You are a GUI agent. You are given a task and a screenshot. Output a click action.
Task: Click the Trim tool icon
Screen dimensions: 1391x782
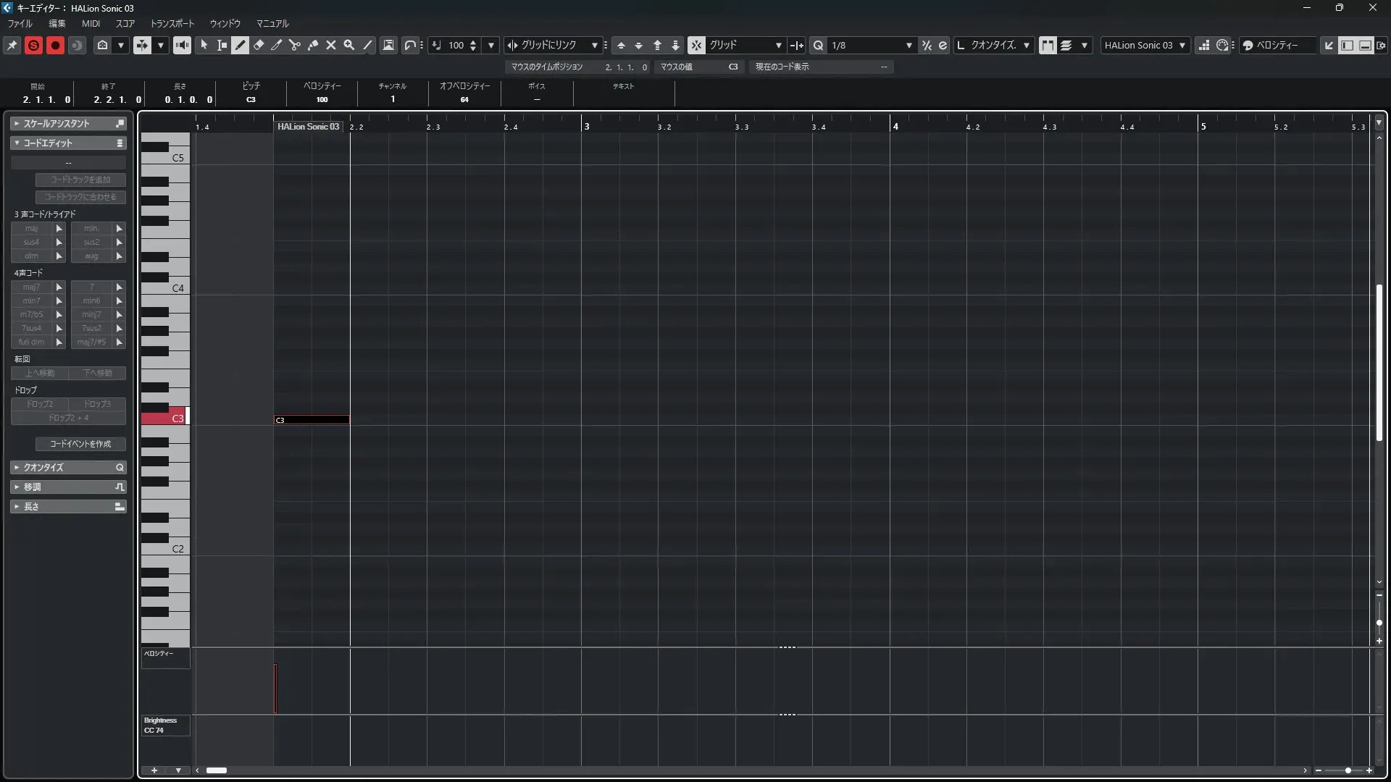point(277,45)
